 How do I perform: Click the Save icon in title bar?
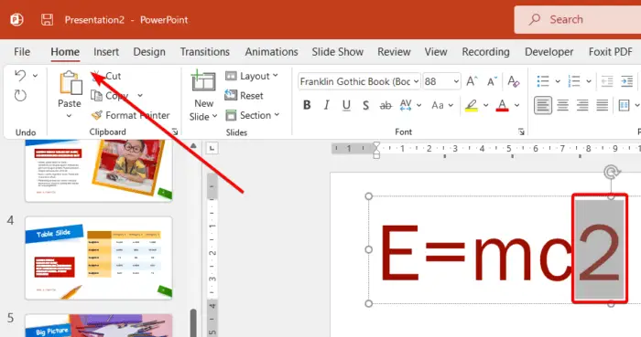47,19
